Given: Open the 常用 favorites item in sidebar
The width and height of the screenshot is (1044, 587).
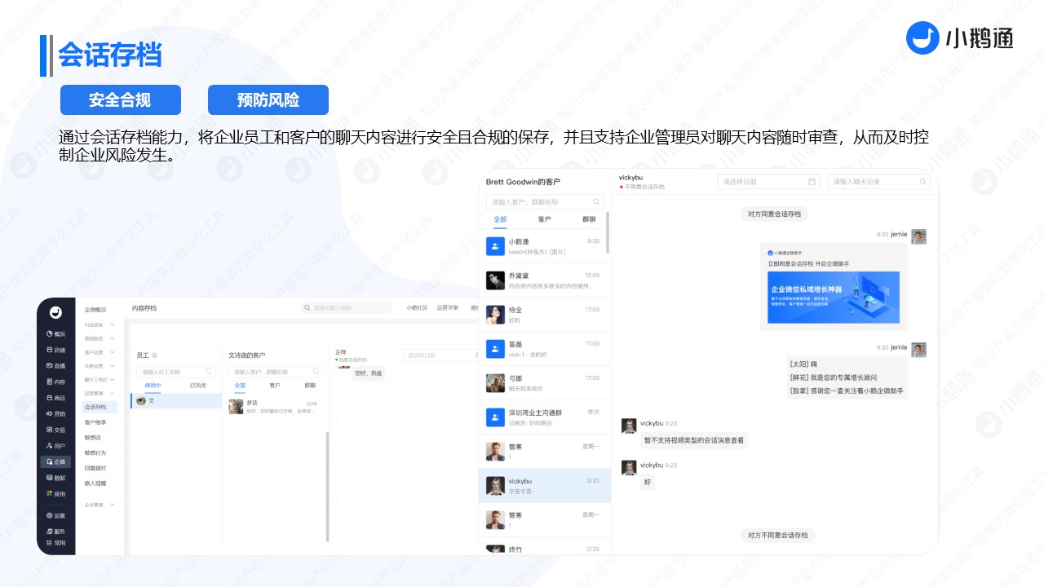Looking at the screenshot, I should [x=56, y=542].
